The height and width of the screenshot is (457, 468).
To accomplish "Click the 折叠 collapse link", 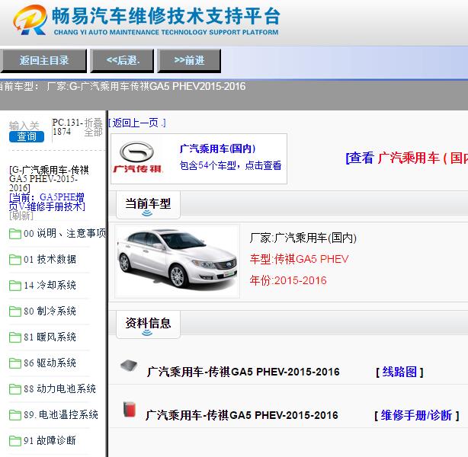I will coord(93,123).
